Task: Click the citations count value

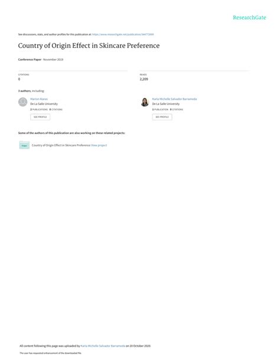Action: click(19, 79)
